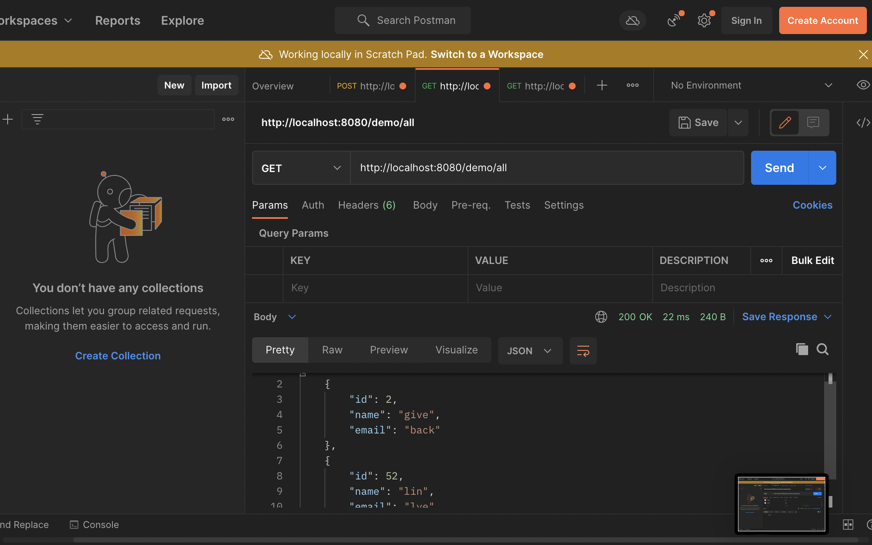Select the Settings tab
The height and width of the screenshot is (545, 872).
(x=564, y=205)
